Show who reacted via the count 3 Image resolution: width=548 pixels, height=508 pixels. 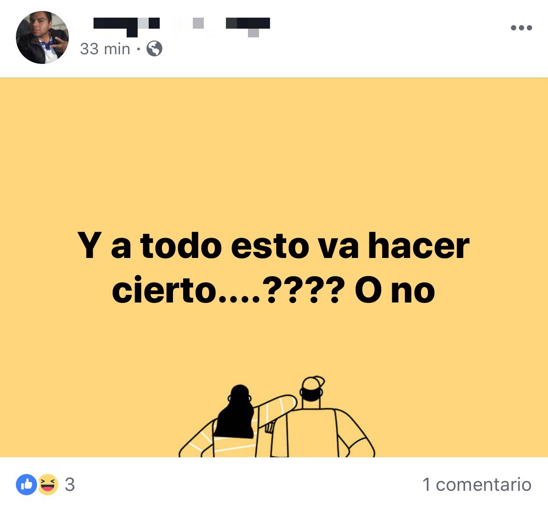click(x=70, y=485)
